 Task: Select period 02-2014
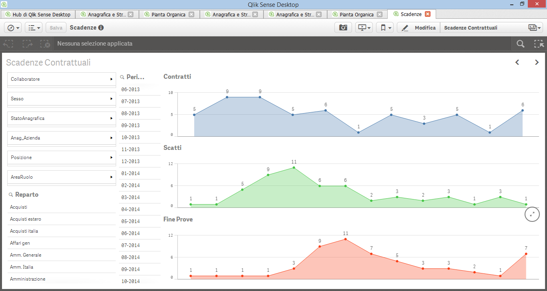click(x=139, y=185)
